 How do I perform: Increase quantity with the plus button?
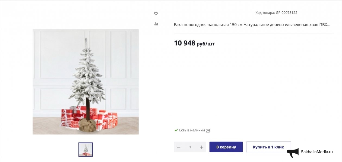(202, 147)
